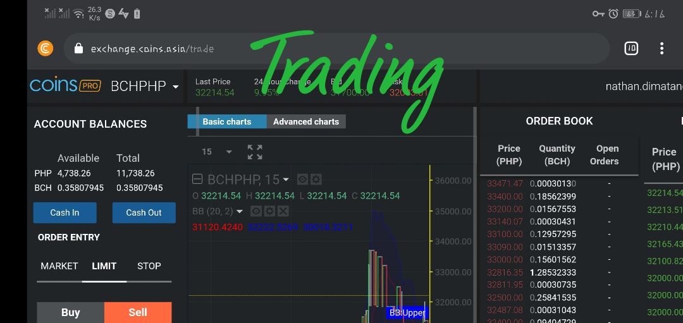Click order book price 33000.00

click(505, 259)
